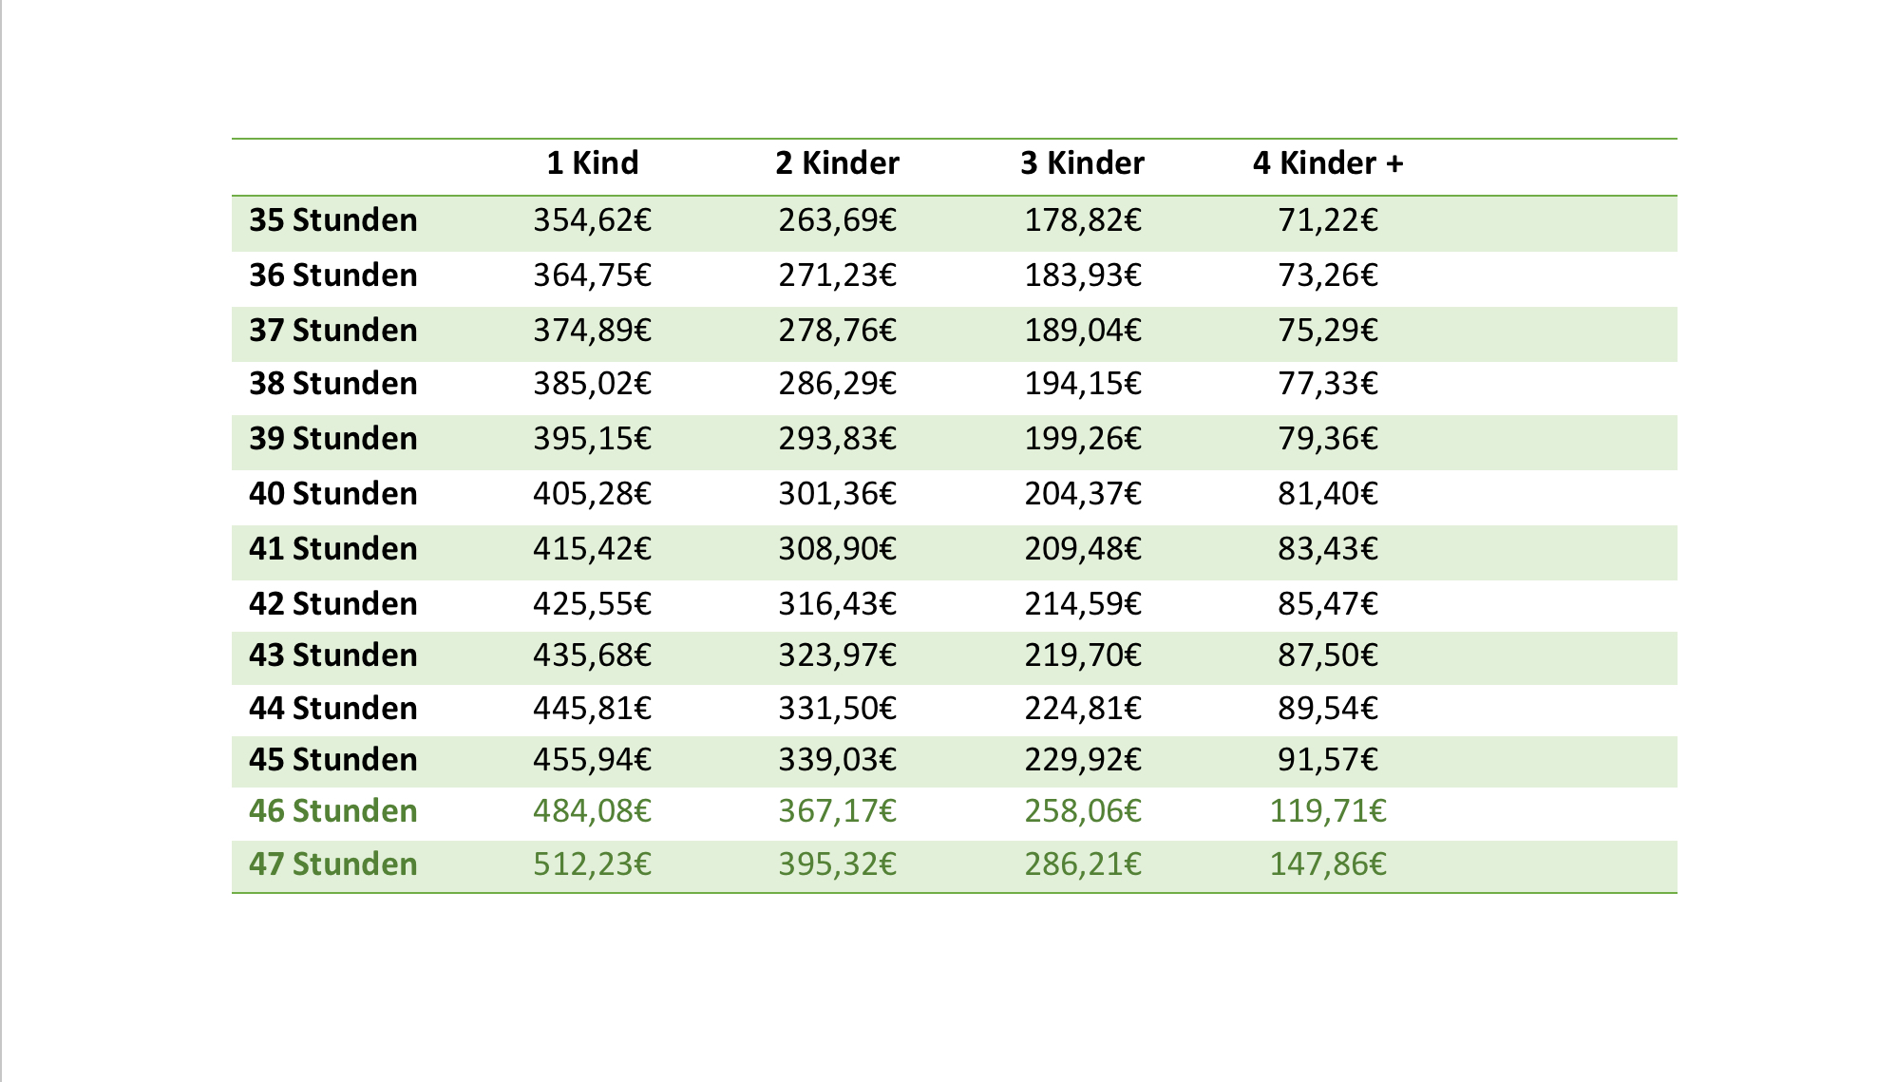Select the 278,76€ cell
Viewport: 1877px width, 1082px height.
(x=837, y=331)
